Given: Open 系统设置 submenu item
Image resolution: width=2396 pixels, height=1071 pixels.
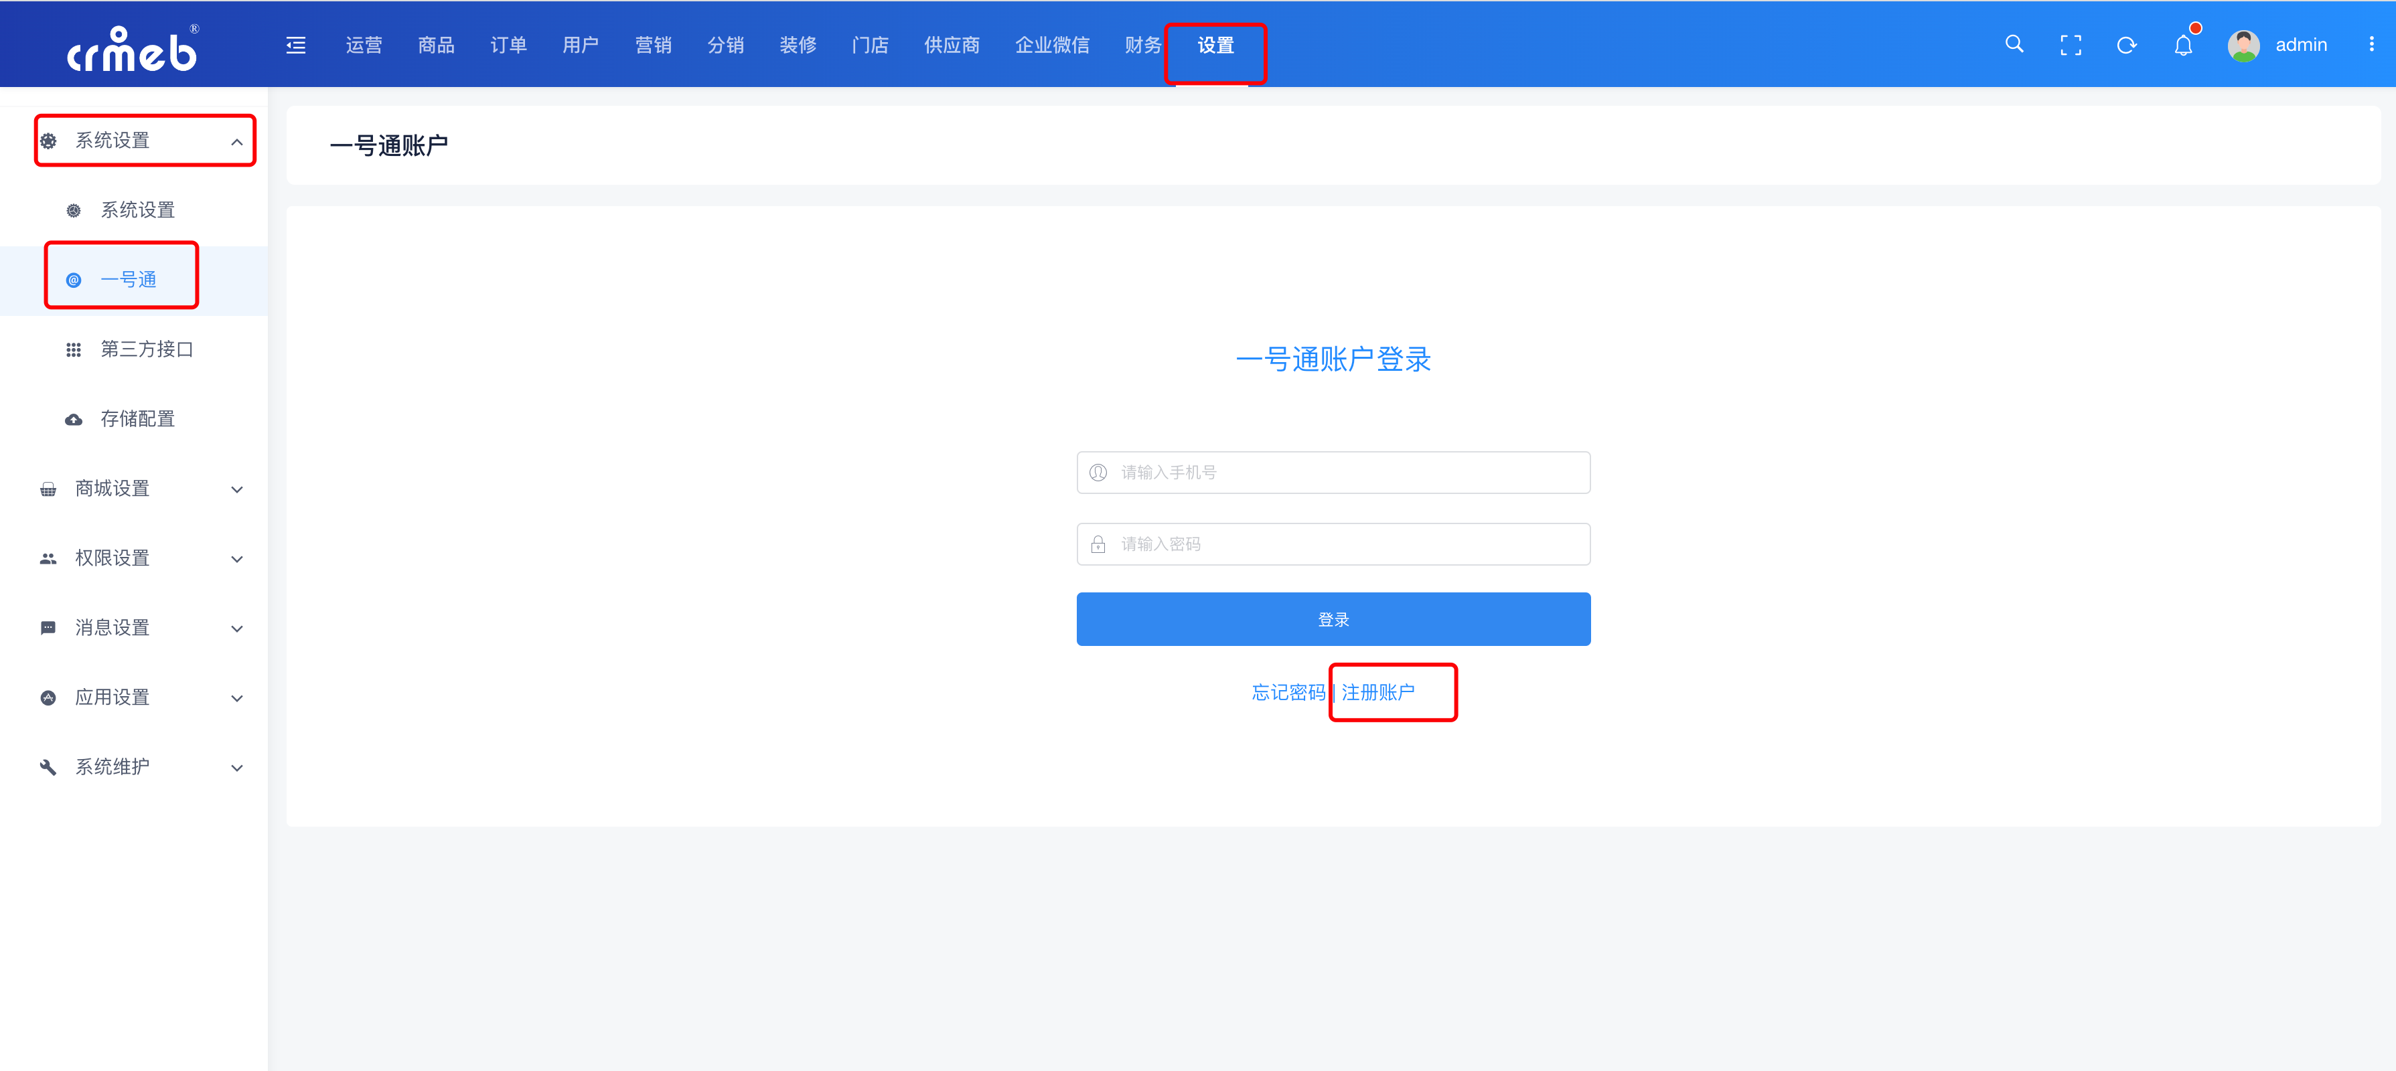Looking at the screenshot, I should (134, 211).
